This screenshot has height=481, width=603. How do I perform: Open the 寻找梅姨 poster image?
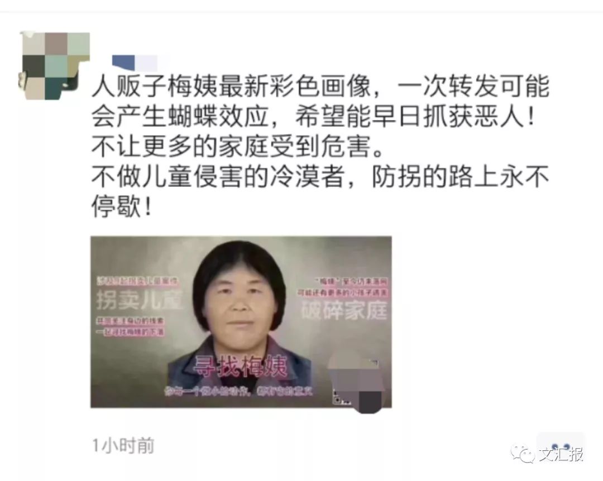pos(241,322)
